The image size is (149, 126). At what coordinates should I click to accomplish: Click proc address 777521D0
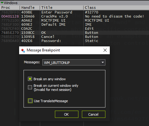(x=10, y=20)
